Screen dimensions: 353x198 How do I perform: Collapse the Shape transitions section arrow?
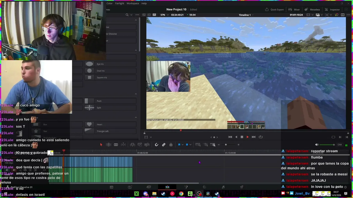tap(136, 117)
